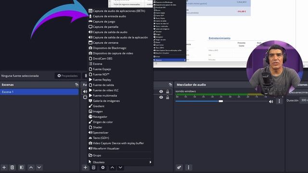The image size is (308, 173).
Task: Add Fuente de vídeo VLC
Action: tap(120, 90)
